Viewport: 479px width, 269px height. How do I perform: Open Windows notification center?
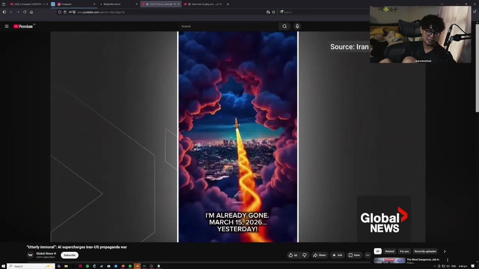(x=473, y=266)
